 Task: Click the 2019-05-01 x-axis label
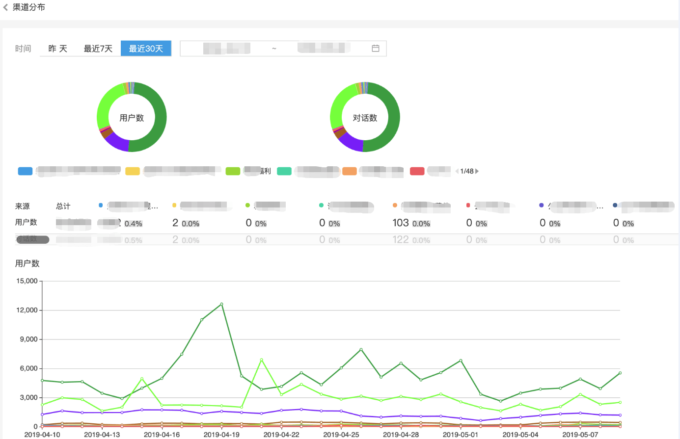pos(461,435)
